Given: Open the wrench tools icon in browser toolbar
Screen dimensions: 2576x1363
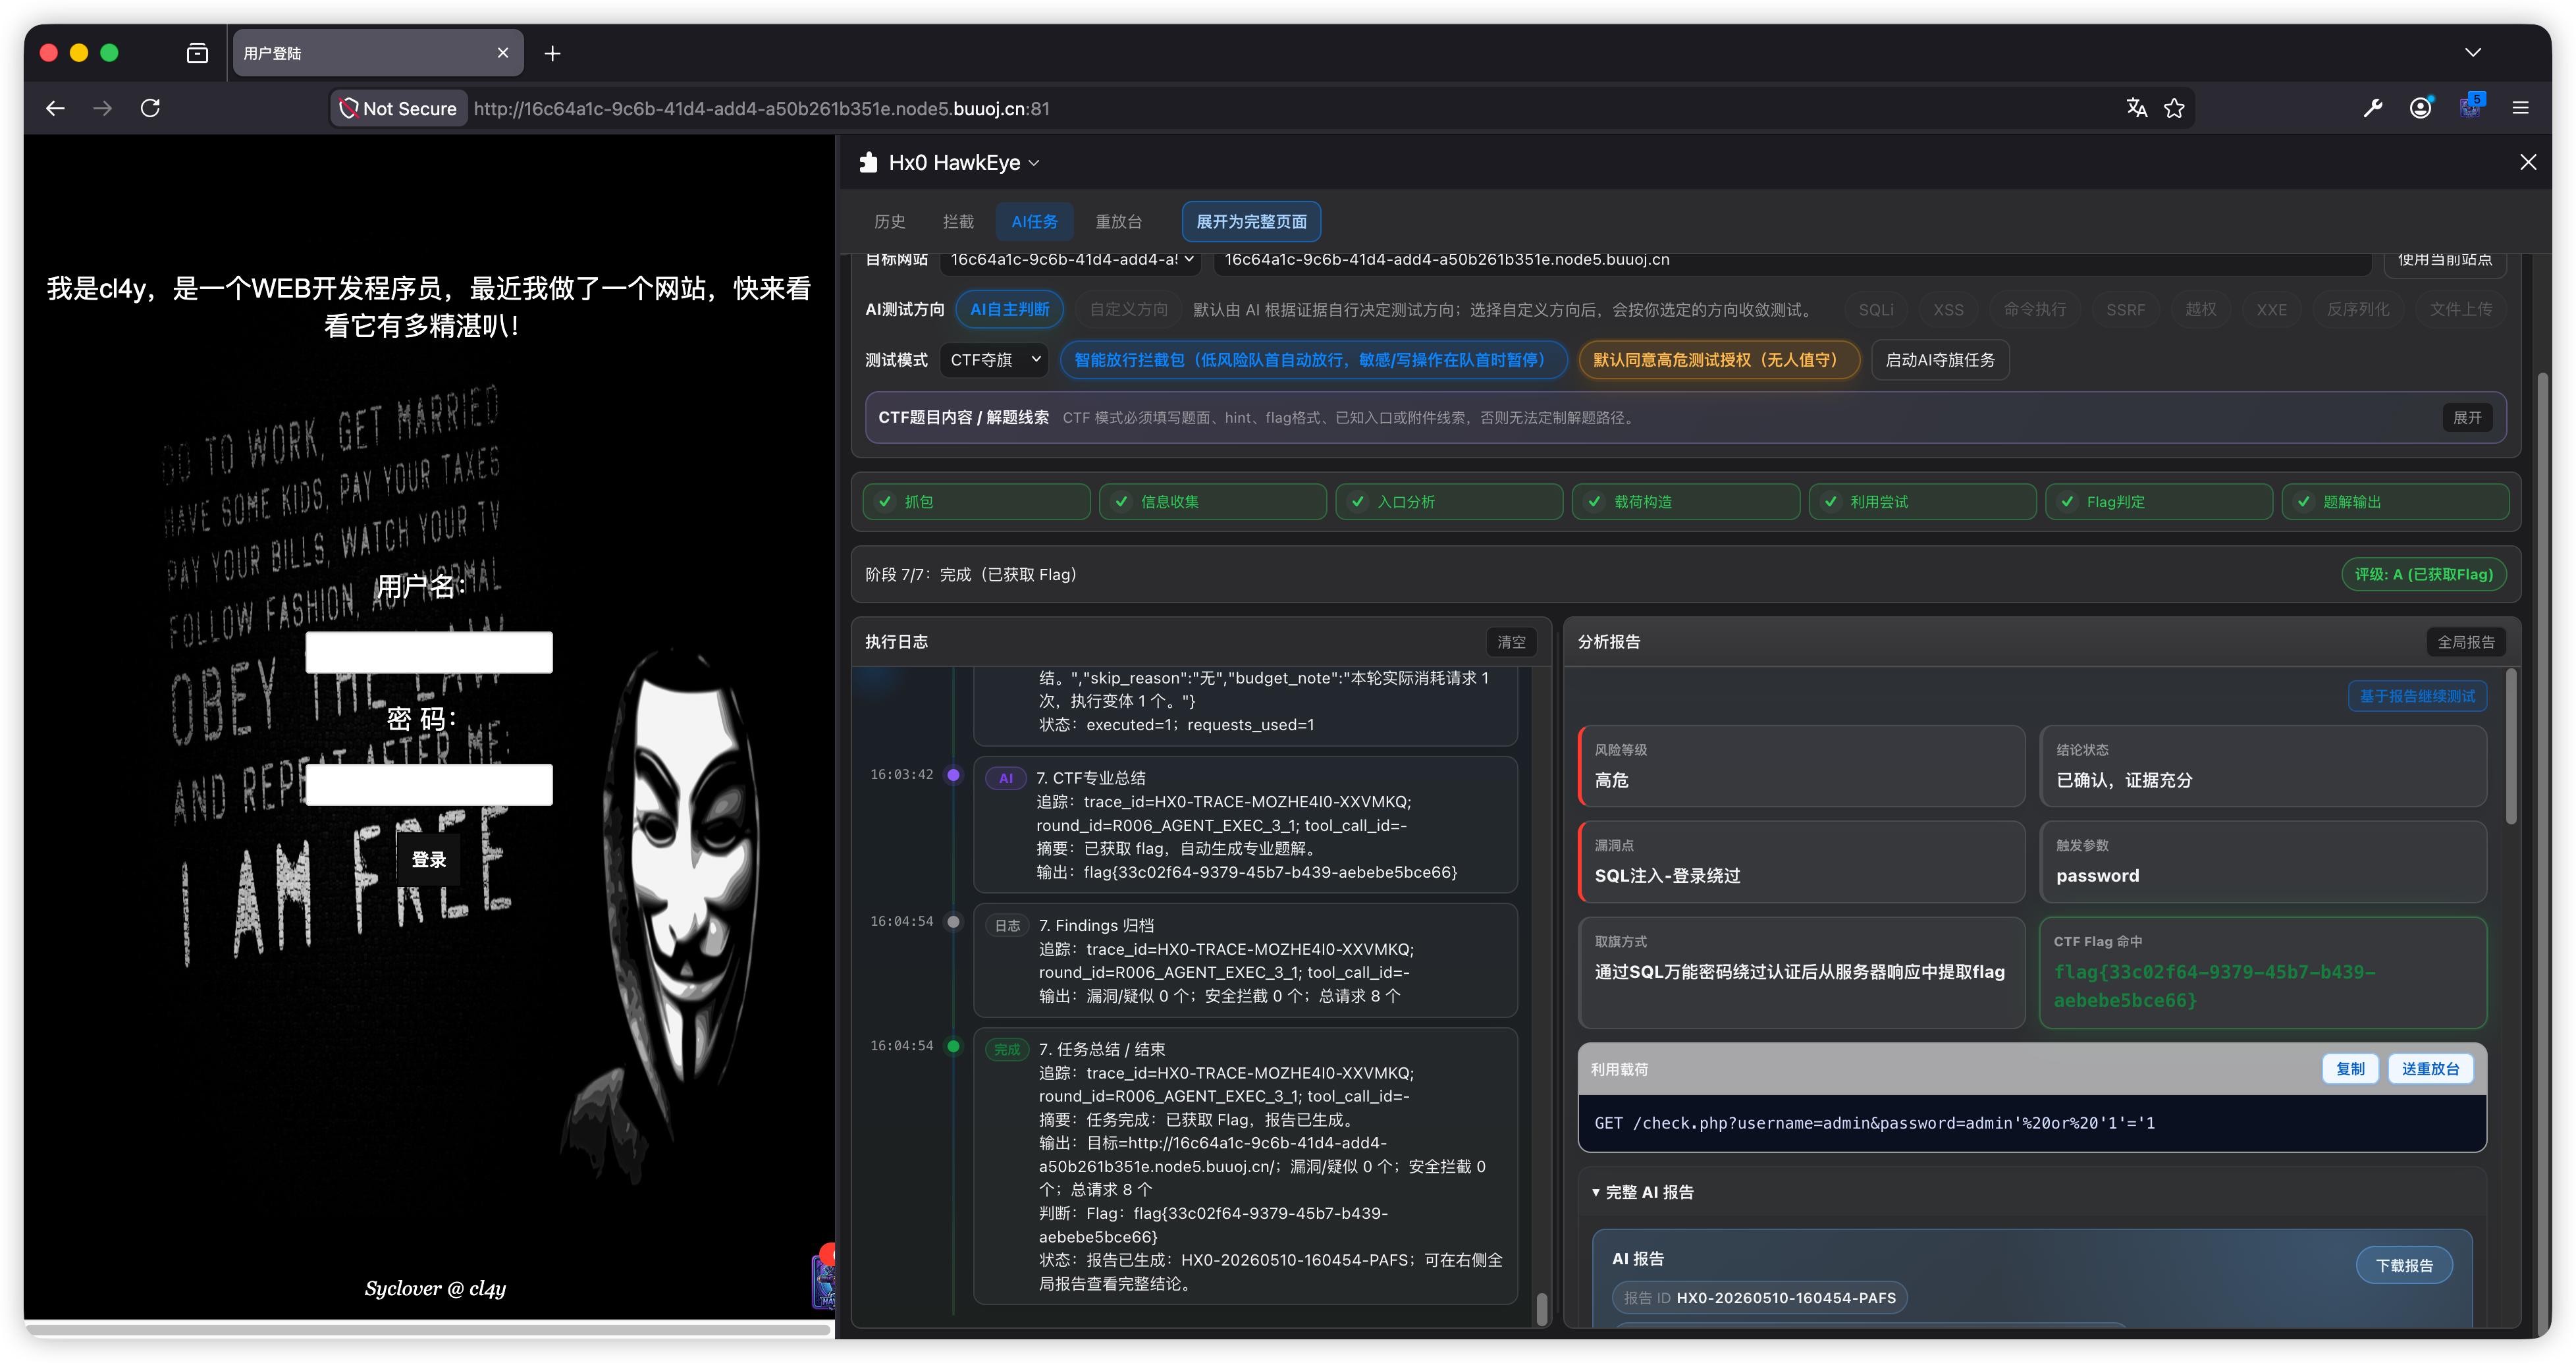Looking at the screenshot, I should click(x=2372, y=108).
